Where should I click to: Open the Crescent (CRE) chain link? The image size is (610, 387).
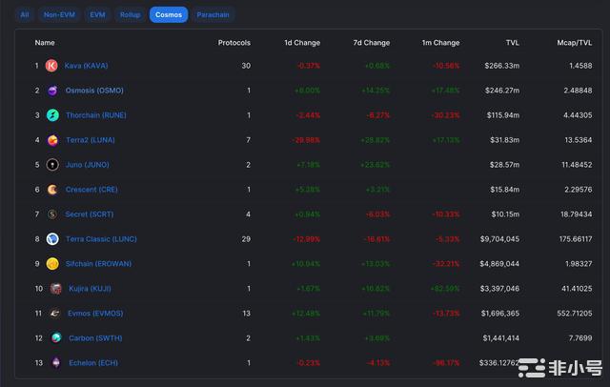click(x=93, y=190)
